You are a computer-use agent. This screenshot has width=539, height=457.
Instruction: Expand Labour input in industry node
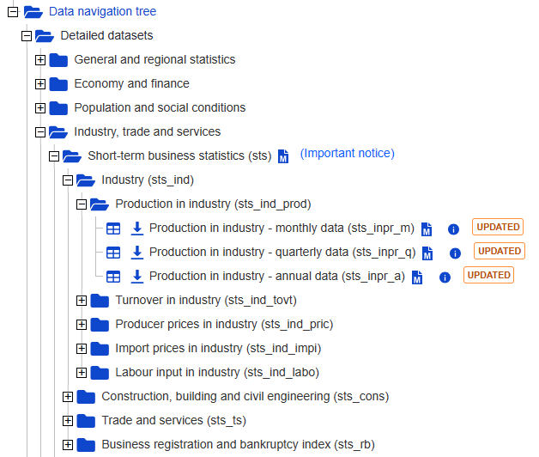point(82,372)
